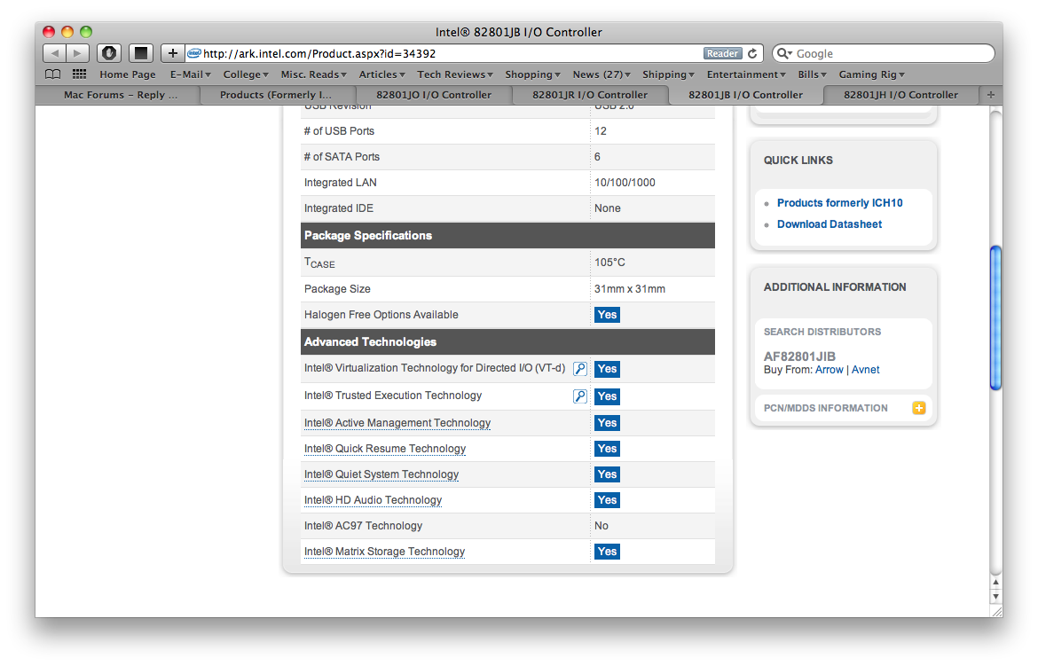Open a new tab with plus button
Screen dimensions: 1038x666
coord(990,95)
